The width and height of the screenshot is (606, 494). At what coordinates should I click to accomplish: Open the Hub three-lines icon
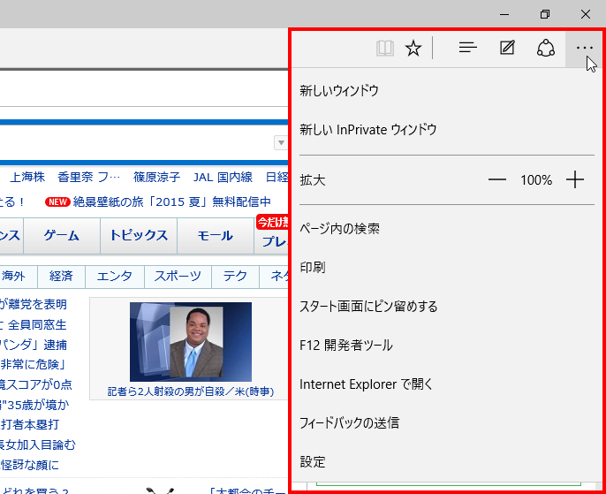(x=467, y=49)
